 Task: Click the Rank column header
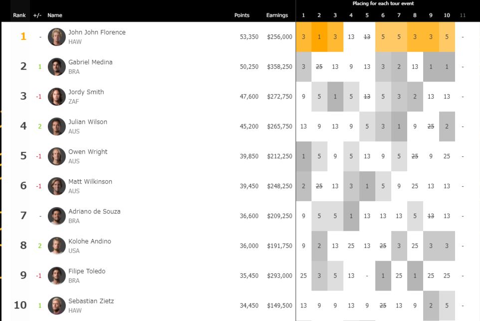[19, 15]
